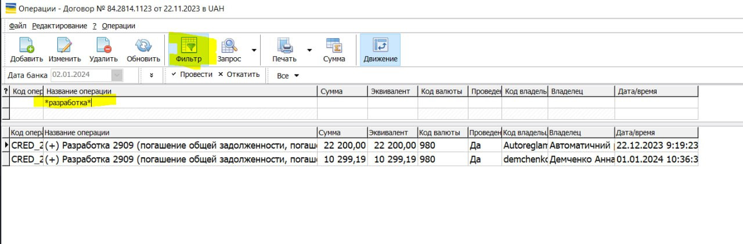The image size is (743, 244).
Task: Expand the arrow next to Печать
Action: (309, 50)
